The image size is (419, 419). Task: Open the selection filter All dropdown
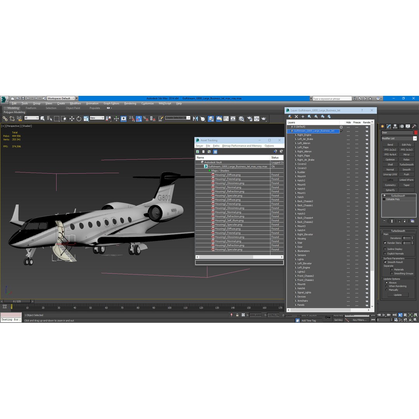click(x=31, y=118)
